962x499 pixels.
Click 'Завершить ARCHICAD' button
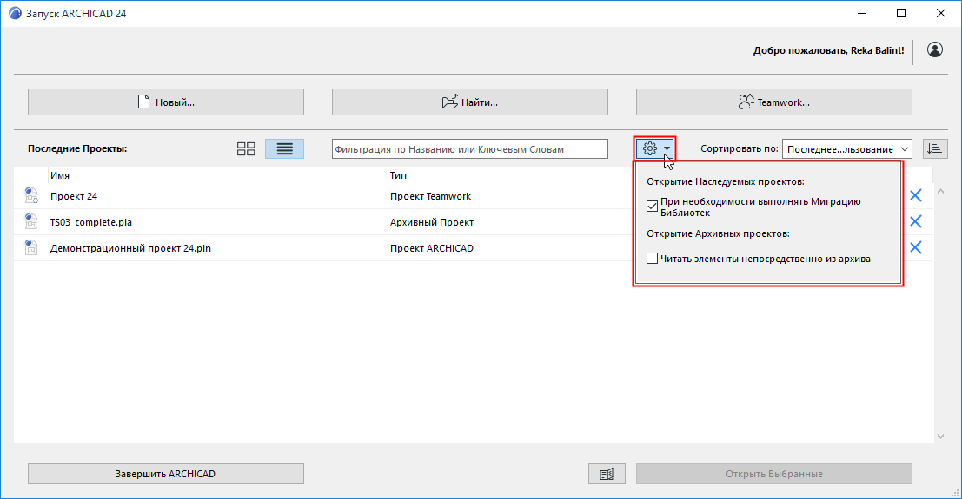pyautogui.click(x=166, y=474)
